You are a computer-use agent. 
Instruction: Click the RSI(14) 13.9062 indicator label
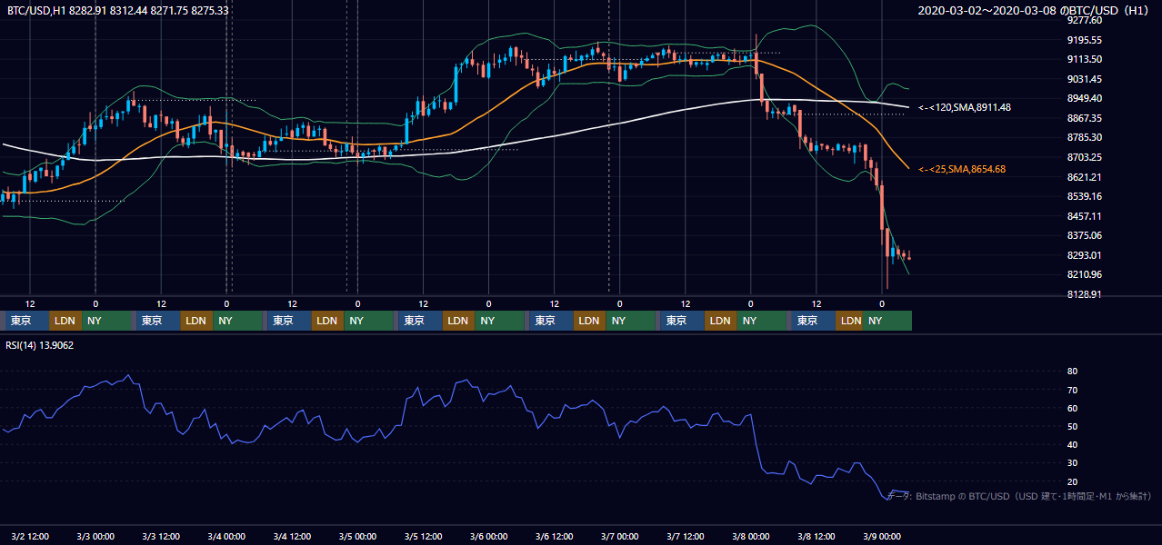[40, 345]
